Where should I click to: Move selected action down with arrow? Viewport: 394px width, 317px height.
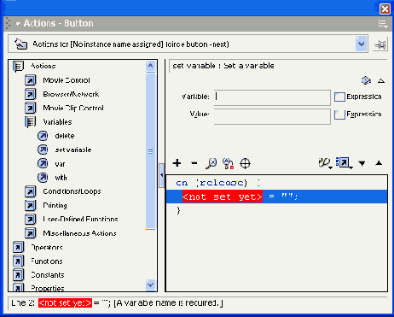coord(362,163)
